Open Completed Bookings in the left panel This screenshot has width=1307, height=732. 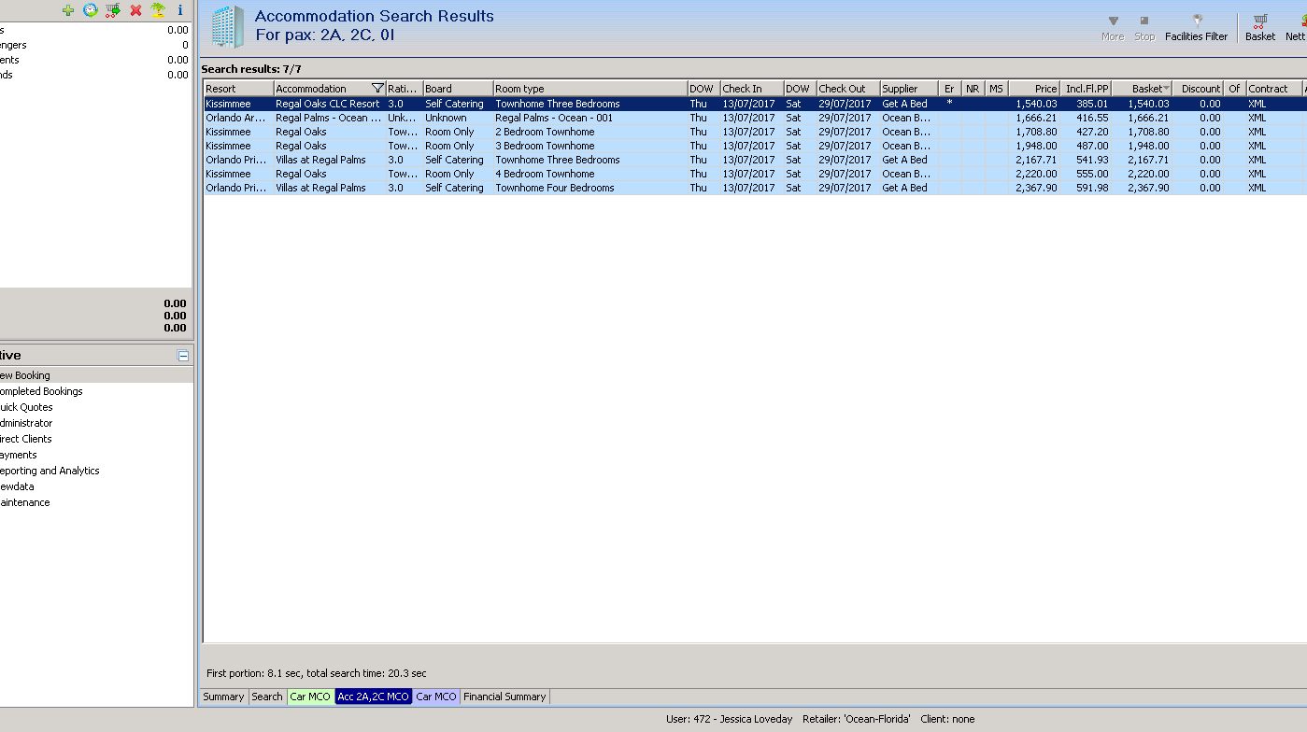pos(41,391)
